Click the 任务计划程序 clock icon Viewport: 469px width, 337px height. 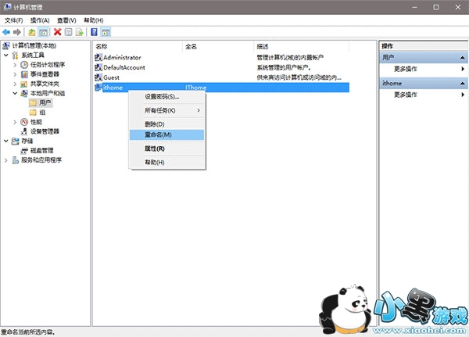(x=24, y=65)
